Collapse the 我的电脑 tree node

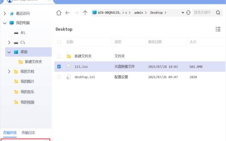tap(5, 23)
